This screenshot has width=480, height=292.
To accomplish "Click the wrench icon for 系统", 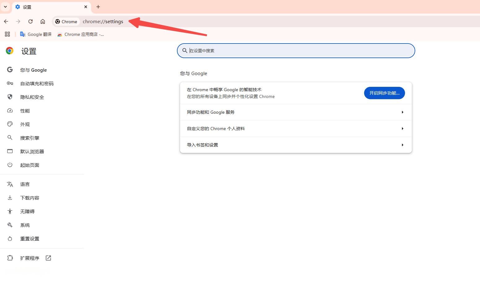I will point(10,225).
